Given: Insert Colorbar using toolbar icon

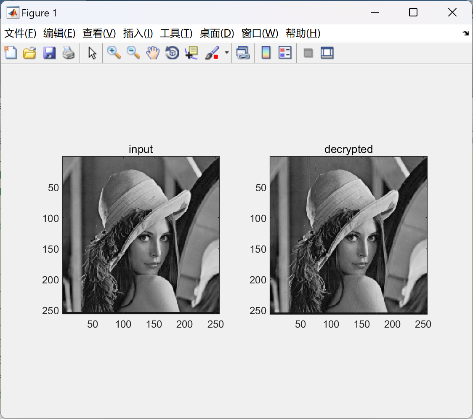Looking at the screenshot, I should point(266,53).
